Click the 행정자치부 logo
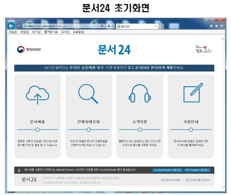 click(29, 49)
